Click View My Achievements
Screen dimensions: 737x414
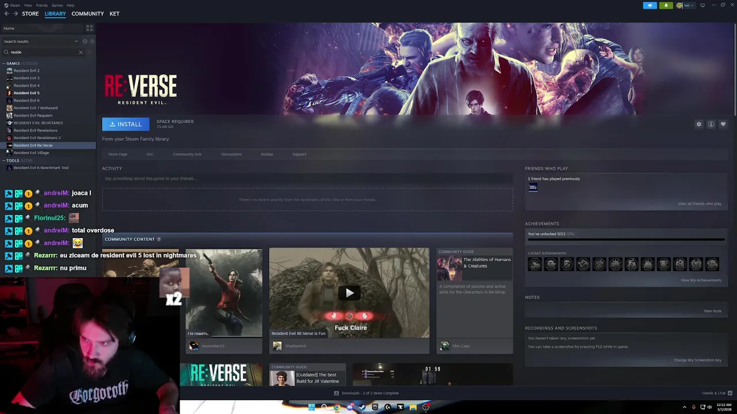701,280
